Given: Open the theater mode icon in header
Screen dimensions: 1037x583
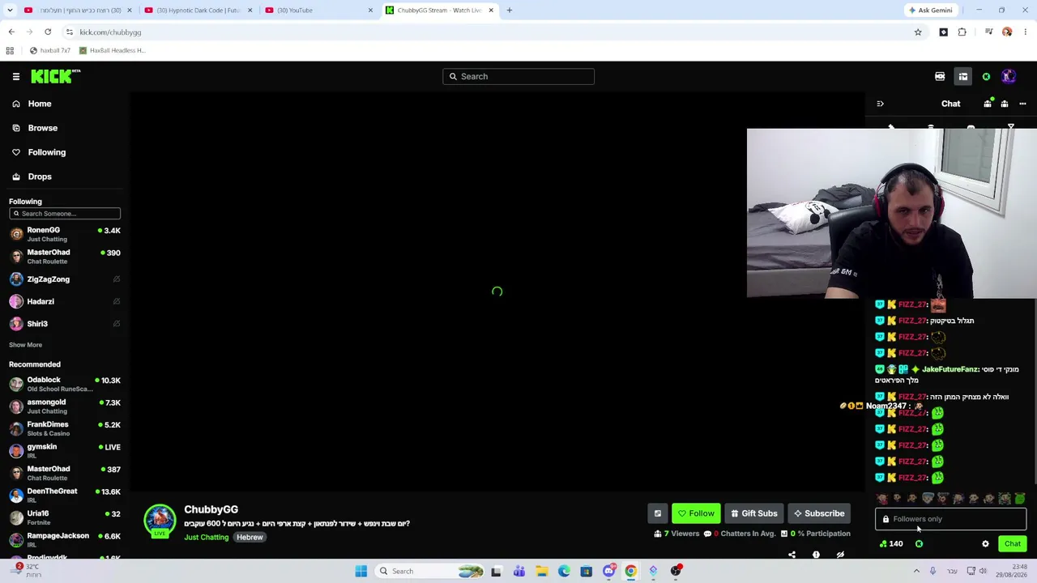Looking at the screenshot, I should (940, 76).
